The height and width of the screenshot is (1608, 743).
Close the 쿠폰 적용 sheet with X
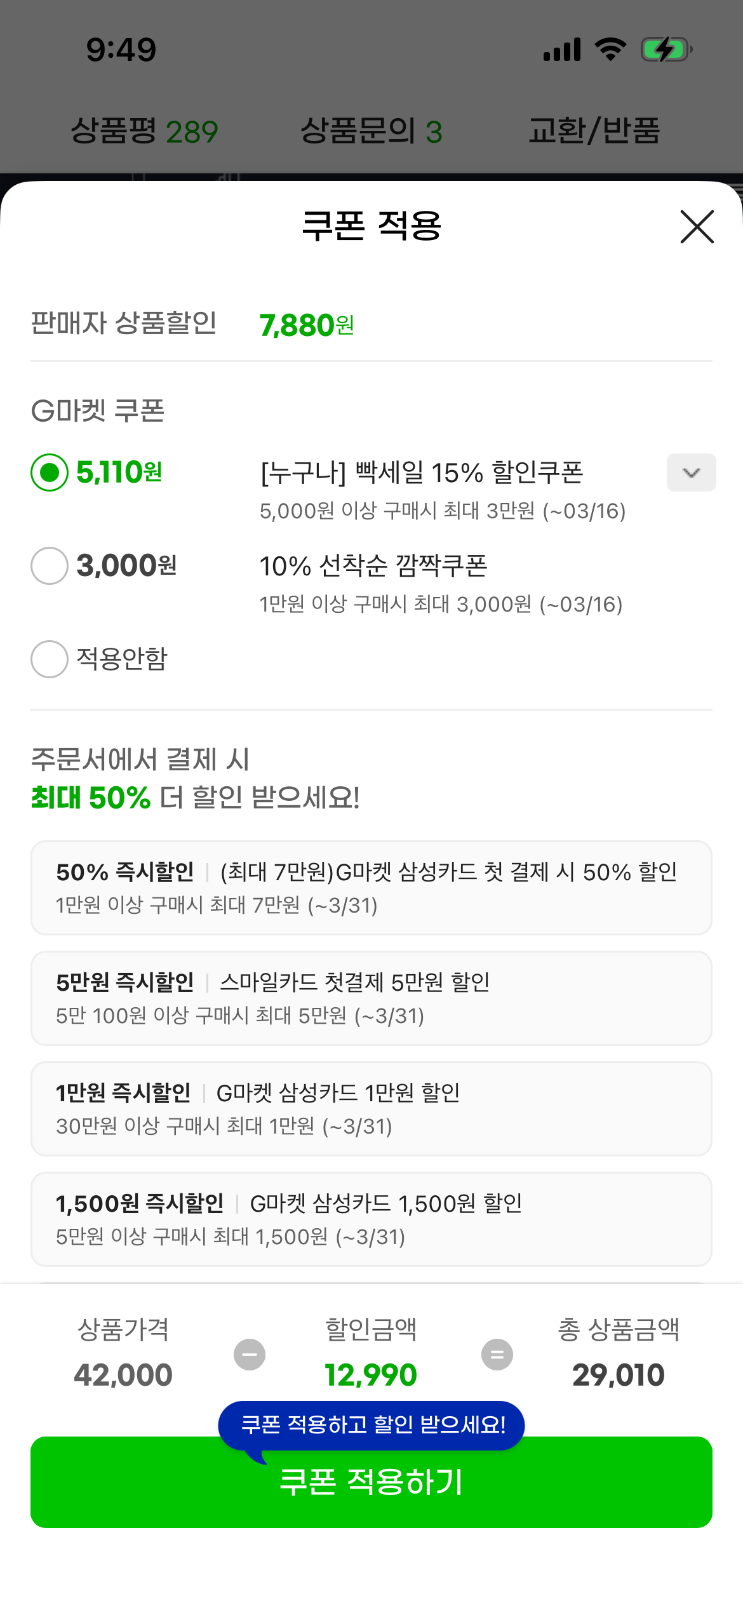pos(697,227)
